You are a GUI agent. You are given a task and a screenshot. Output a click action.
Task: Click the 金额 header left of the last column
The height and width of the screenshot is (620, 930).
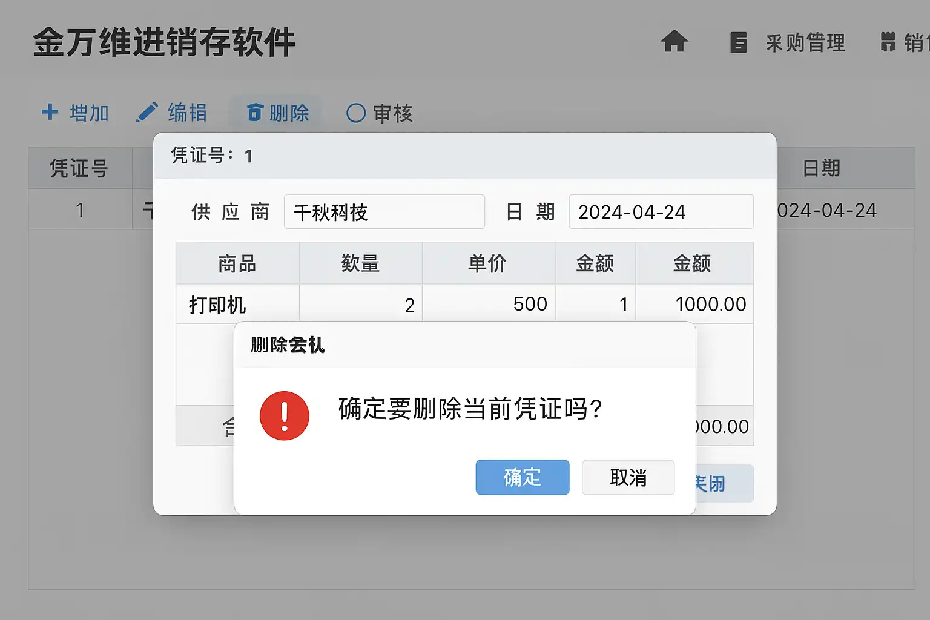coord(595,263)
